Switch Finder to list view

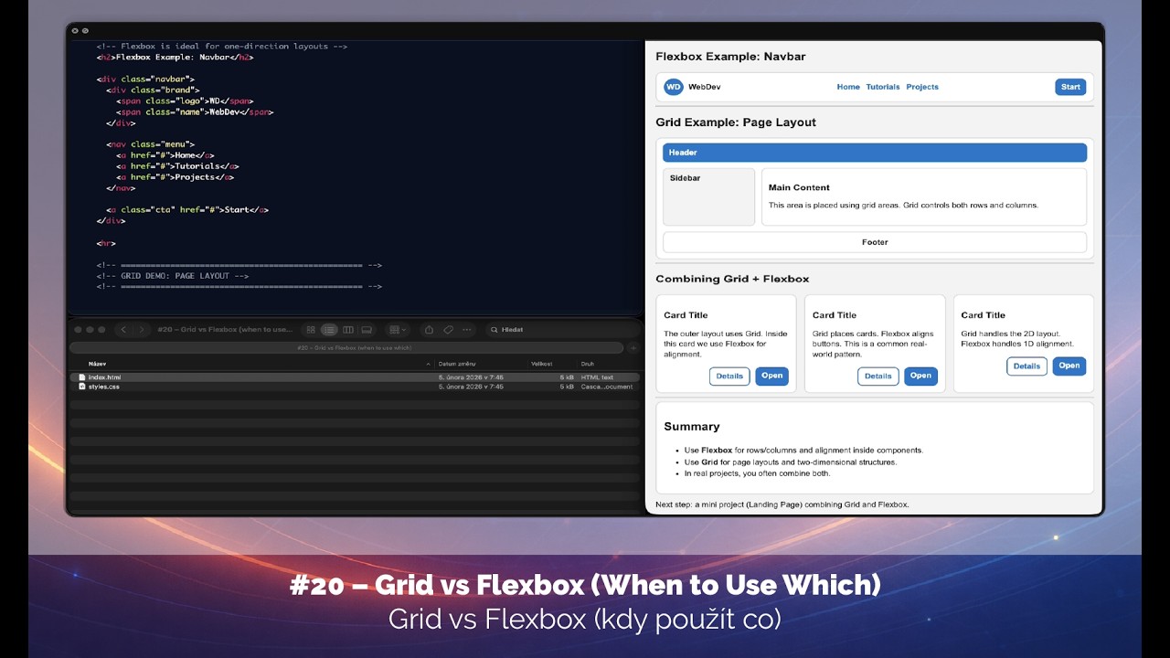coord(329,330)
